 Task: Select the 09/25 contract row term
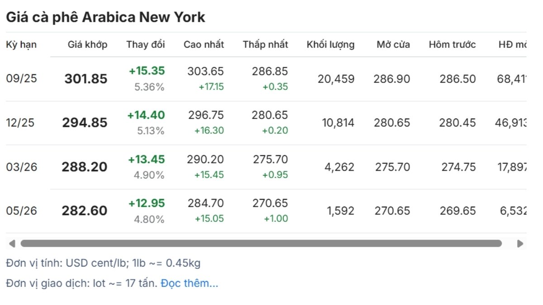click(x=22, y=79)
